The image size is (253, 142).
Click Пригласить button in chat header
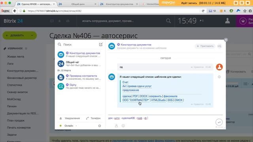point(205,46)
